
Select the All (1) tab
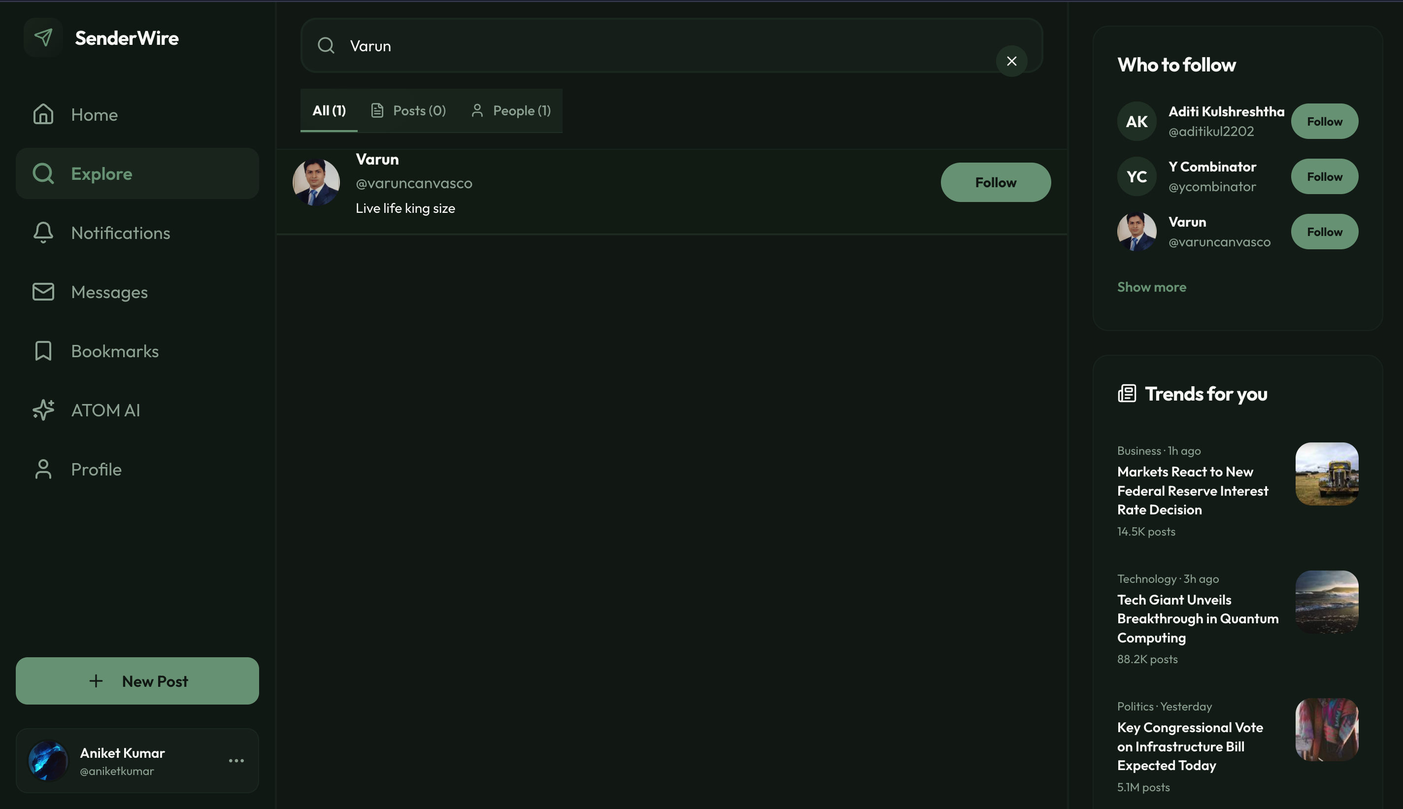tap(329, 110)
